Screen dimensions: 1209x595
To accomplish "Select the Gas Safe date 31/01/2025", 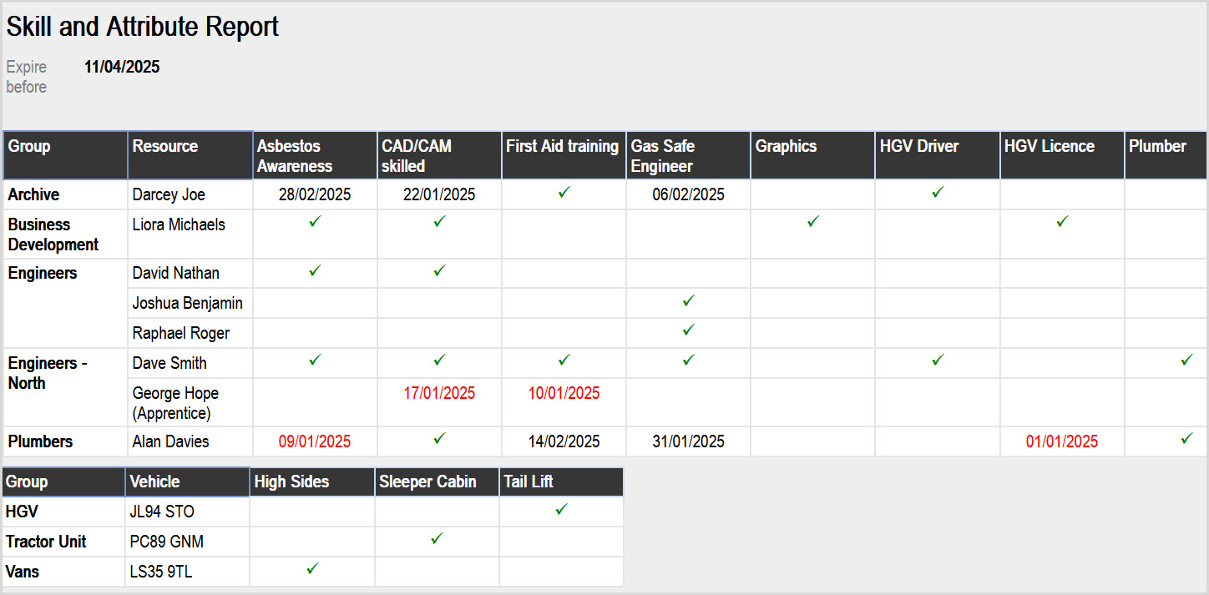I will (688, 441).
